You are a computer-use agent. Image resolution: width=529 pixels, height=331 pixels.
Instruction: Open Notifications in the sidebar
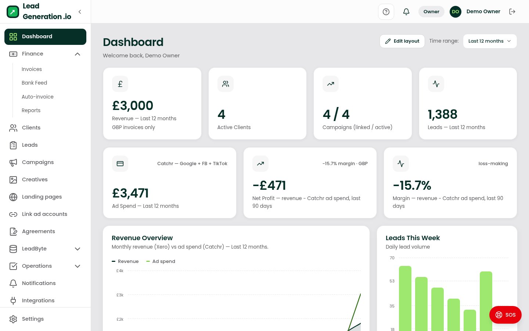45,283
